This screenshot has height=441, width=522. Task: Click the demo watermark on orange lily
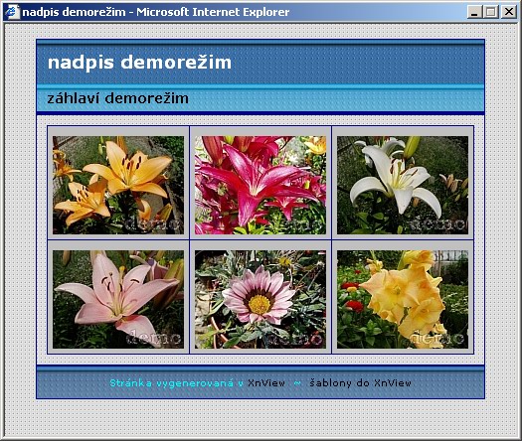pyautogui.click(x=154, y=224)
